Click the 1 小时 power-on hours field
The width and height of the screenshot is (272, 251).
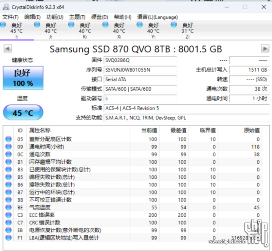click(x=249, y=99)
